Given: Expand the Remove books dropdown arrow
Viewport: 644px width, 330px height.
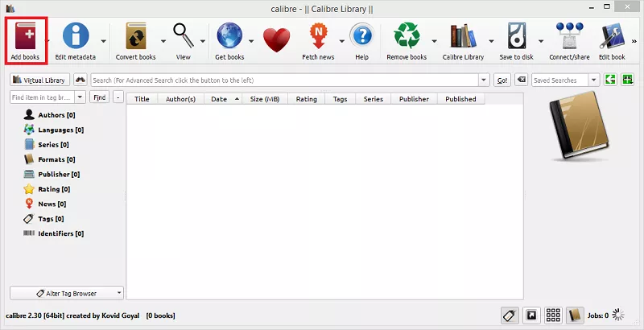Looking at the screenshot, I should [x=434, y=40].
